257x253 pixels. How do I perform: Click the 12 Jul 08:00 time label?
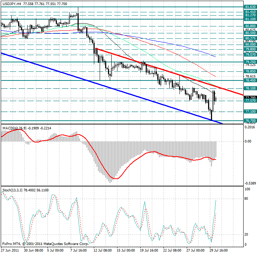[x=101, y=250]
